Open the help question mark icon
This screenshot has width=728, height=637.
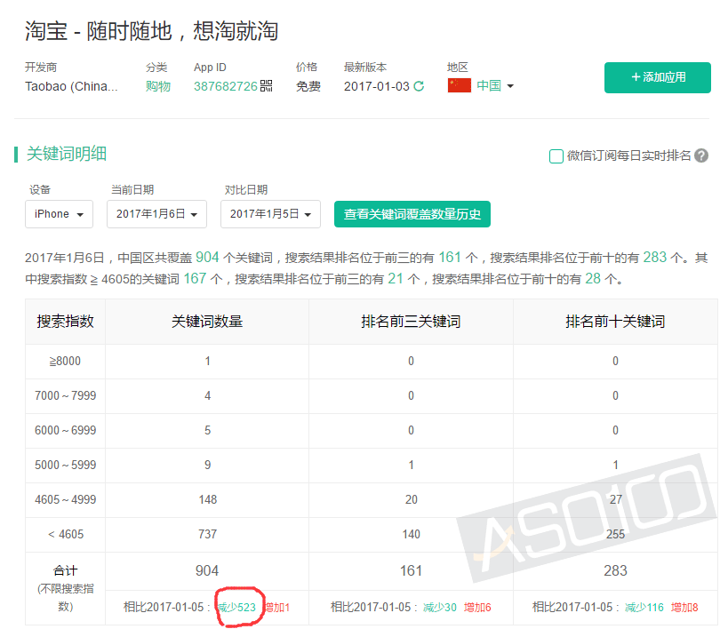pyautogui.click(x=701, y=155)
